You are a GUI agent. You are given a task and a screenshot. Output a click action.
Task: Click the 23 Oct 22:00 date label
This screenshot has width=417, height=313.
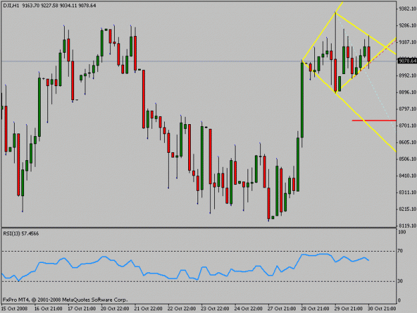coord(215,308)
